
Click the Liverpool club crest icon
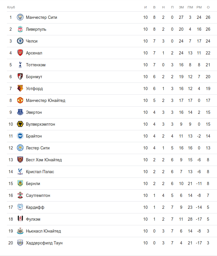20,29
